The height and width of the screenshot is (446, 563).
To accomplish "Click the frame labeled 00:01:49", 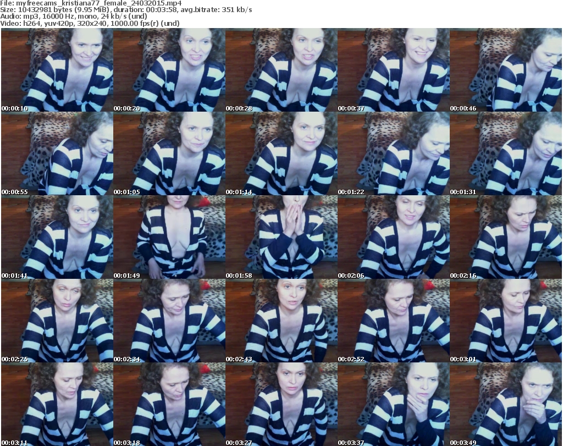I will coord(169,238).
